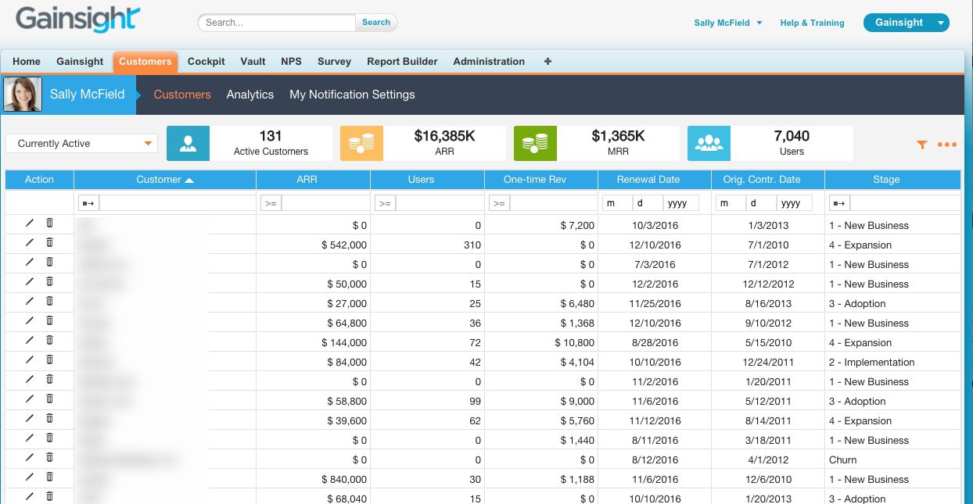Click the pencil edit icon in first row
The height and width of the screenshot is (504, 973).
click(30, 223)
